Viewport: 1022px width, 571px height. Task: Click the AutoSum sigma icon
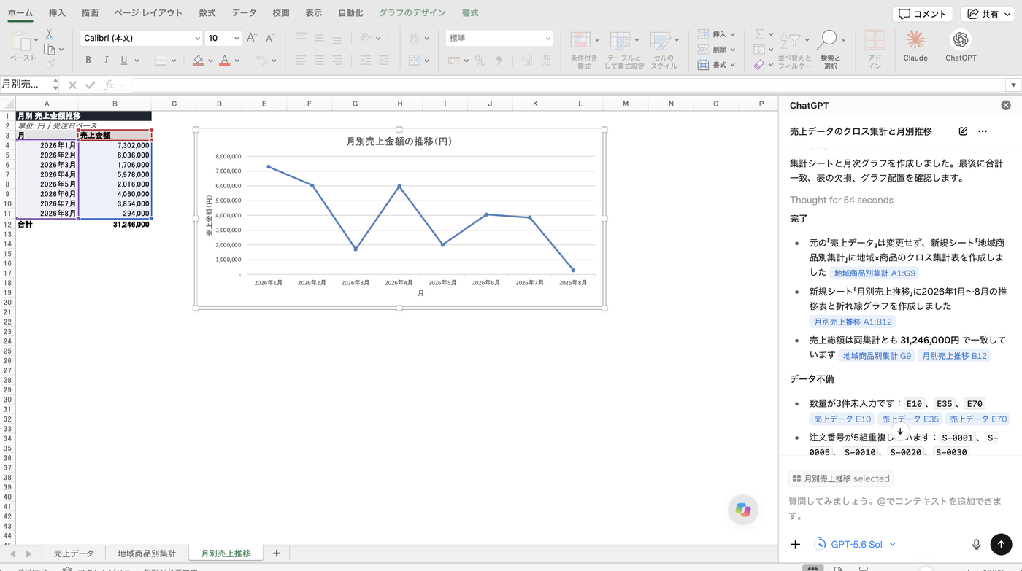[x=759, y=34]
